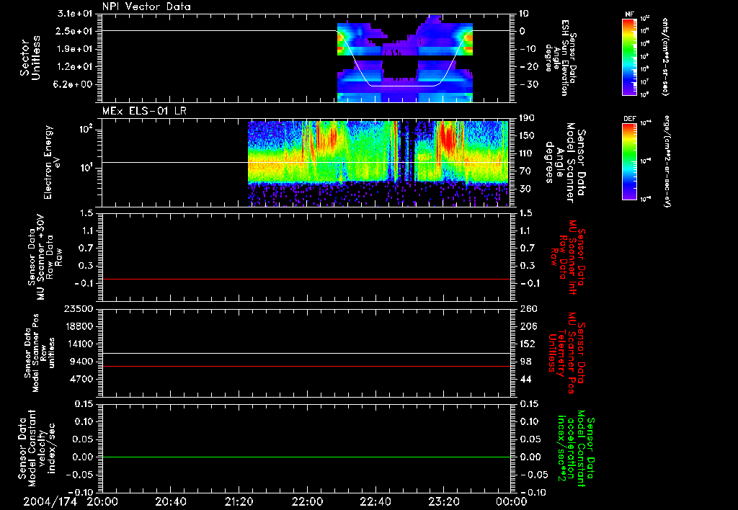Viewport: 738px width, 510px height.
Task: Select the 'MEx ELS-01 LR' panel title
Action: pos(144,112)
